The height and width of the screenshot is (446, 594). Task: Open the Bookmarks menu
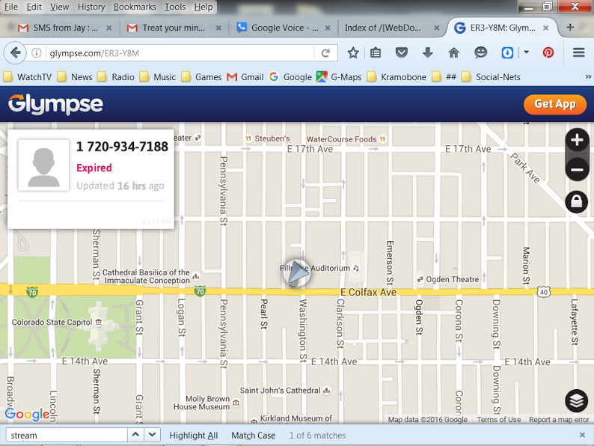(135, 7)
